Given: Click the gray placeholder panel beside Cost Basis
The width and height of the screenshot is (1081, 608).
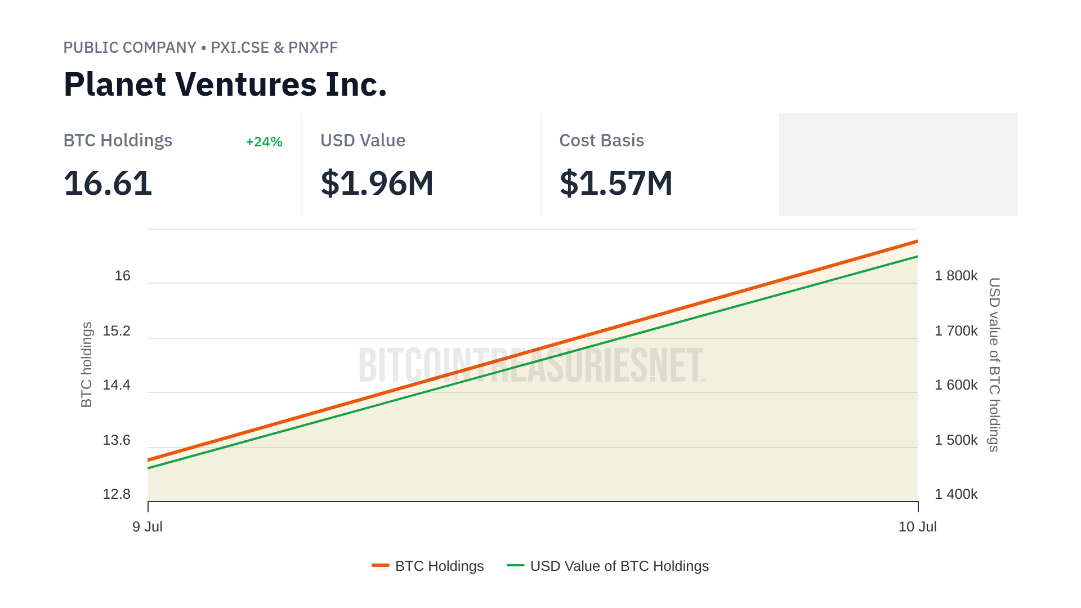Looking at the screenshot, I should click(898, 164).
